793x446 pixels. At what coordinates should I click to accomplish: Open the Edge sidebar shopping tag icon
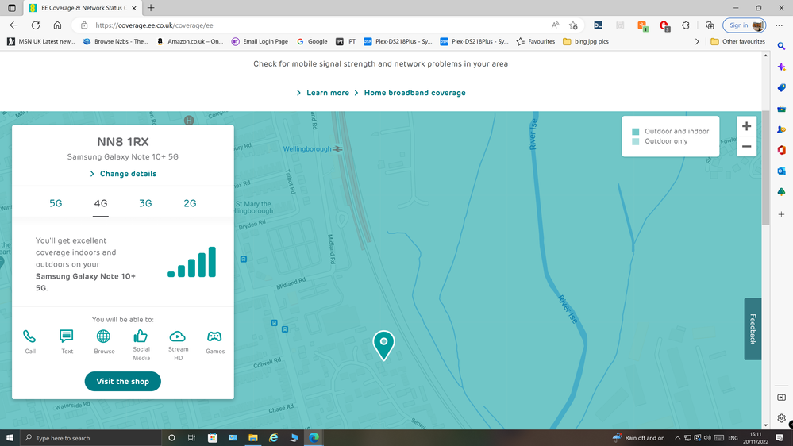781,87
